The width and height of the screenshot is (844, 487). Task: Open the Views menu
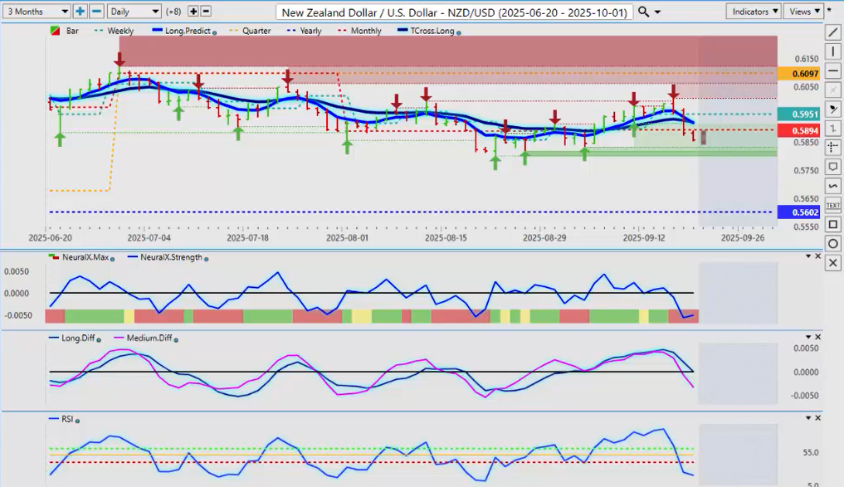coord(803,12)
